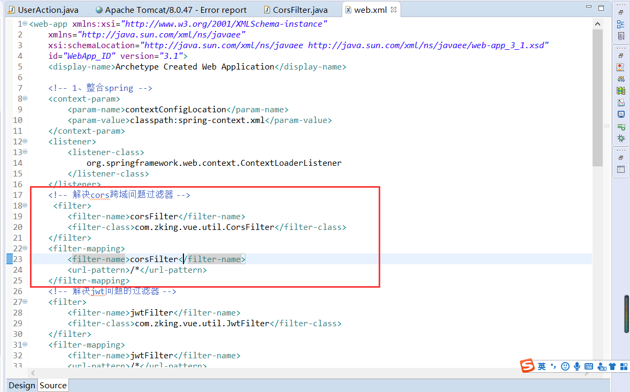Click 'com.zking.vue.util.JwtFilter' class text
This screenshot has width=630, height=392.
[x=202, y=323]
